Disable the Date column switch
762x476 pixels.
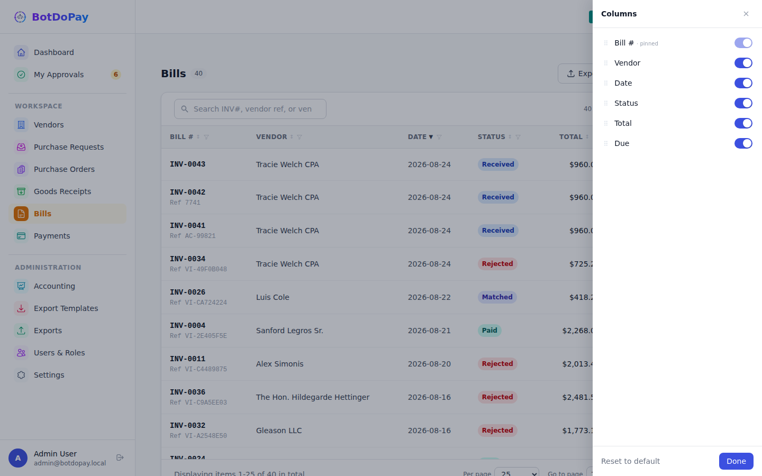coord(743,83)
